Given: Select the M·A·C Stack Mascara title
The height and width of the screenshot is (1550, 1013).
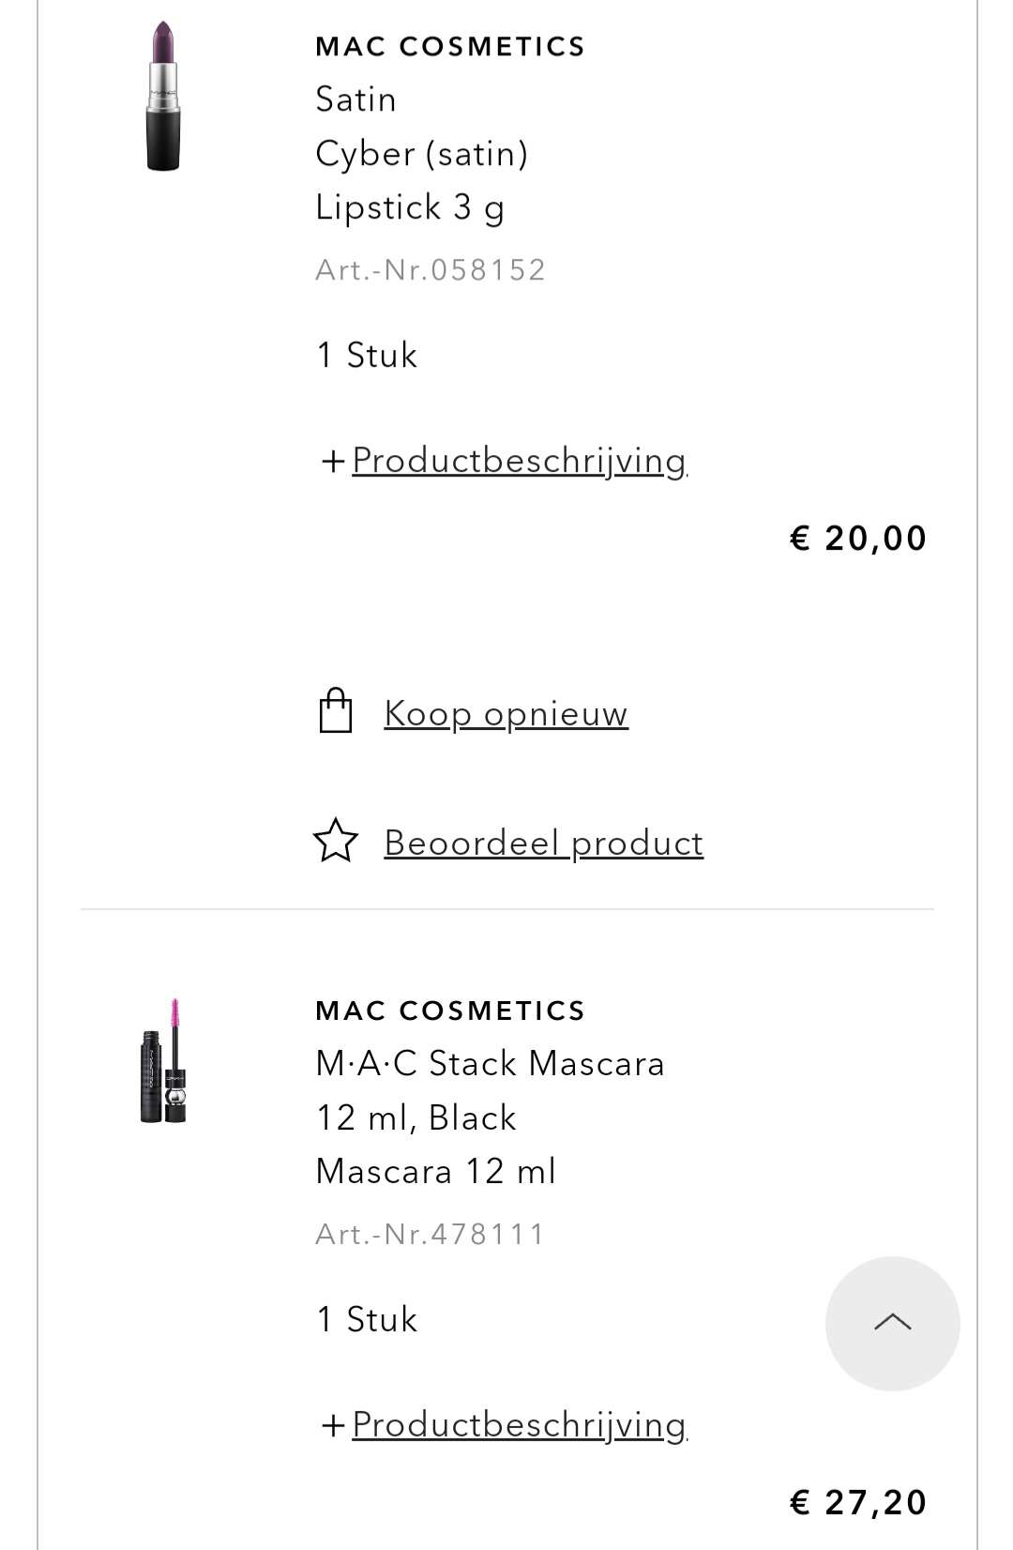Looking at the screenshot, I should click(x=490, y=1064).
